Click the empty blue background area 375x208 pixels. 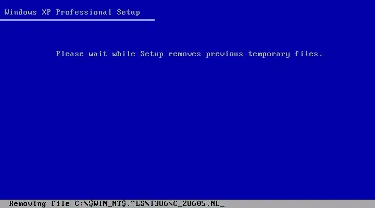pos(187,124)
